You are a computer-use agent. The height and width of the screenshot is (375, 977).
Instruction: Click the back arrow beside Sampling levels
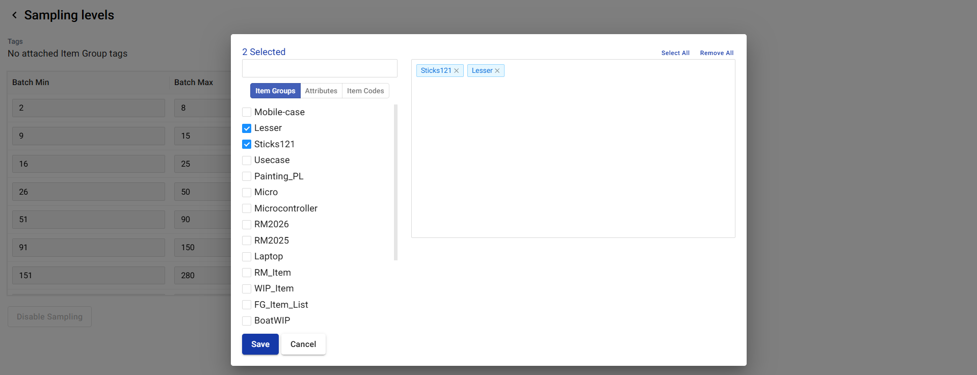14,15
